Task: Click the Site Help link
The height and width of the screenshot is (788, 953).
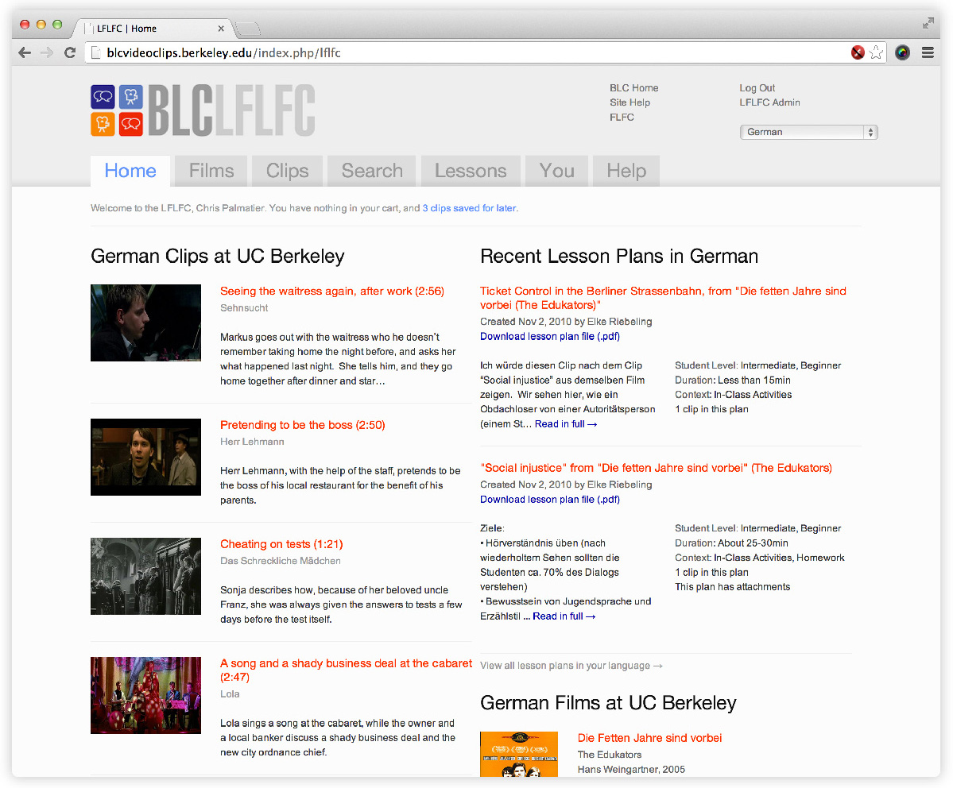Action: click(x=630, y=102)
